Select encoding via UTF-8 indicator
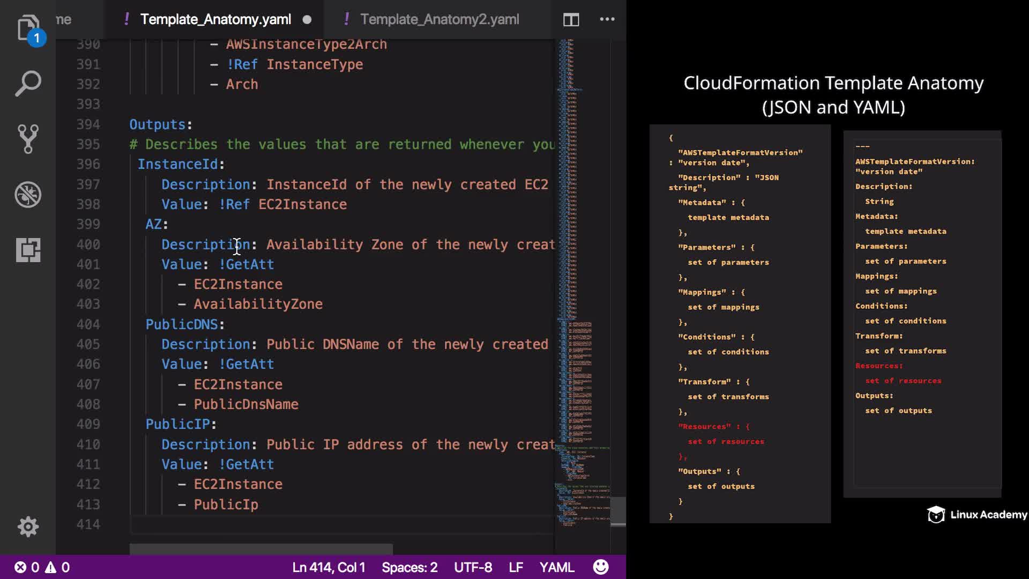Viewport: 1029px width, 579px height. 473,567
